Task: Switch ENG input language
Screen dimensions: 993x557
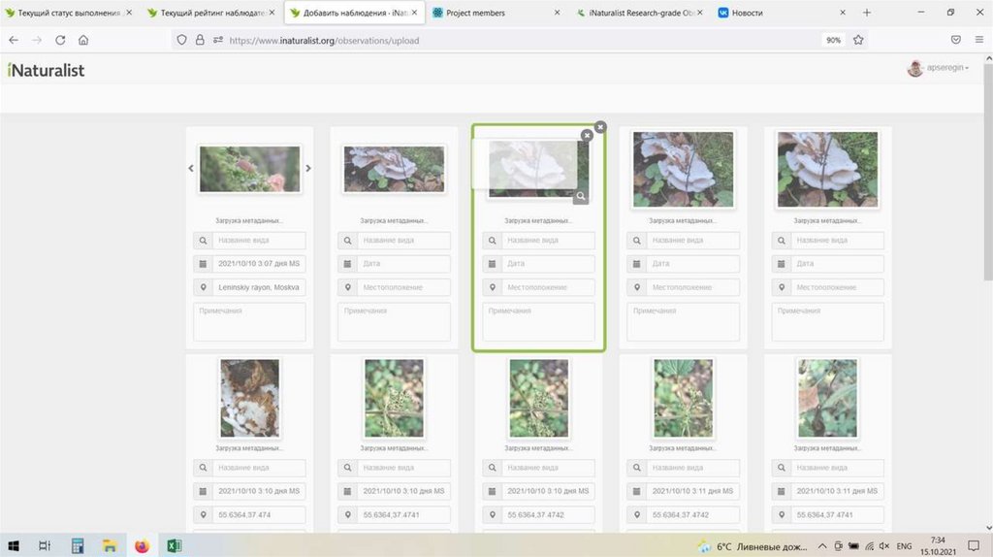Action: (x=905, y=546)
